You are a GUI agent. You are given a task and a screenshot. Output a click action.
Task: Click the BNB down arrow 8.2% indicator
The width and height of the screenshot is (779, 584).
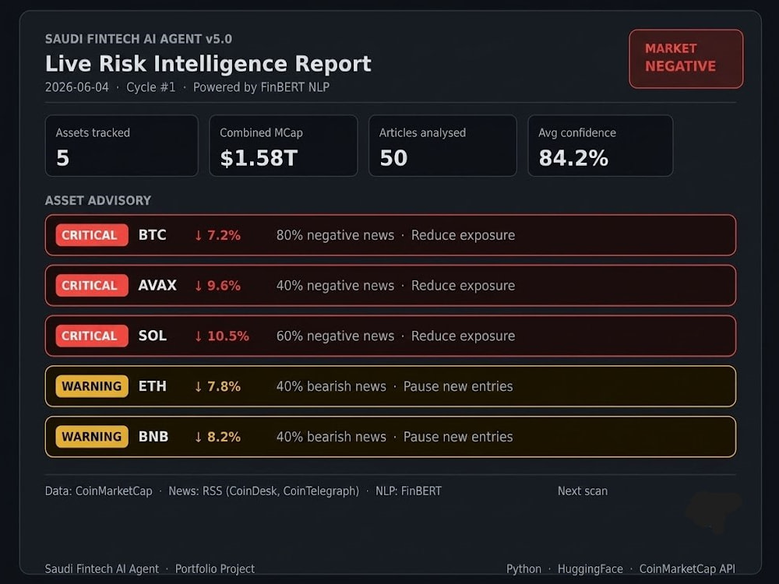click(x=217, y=437)
